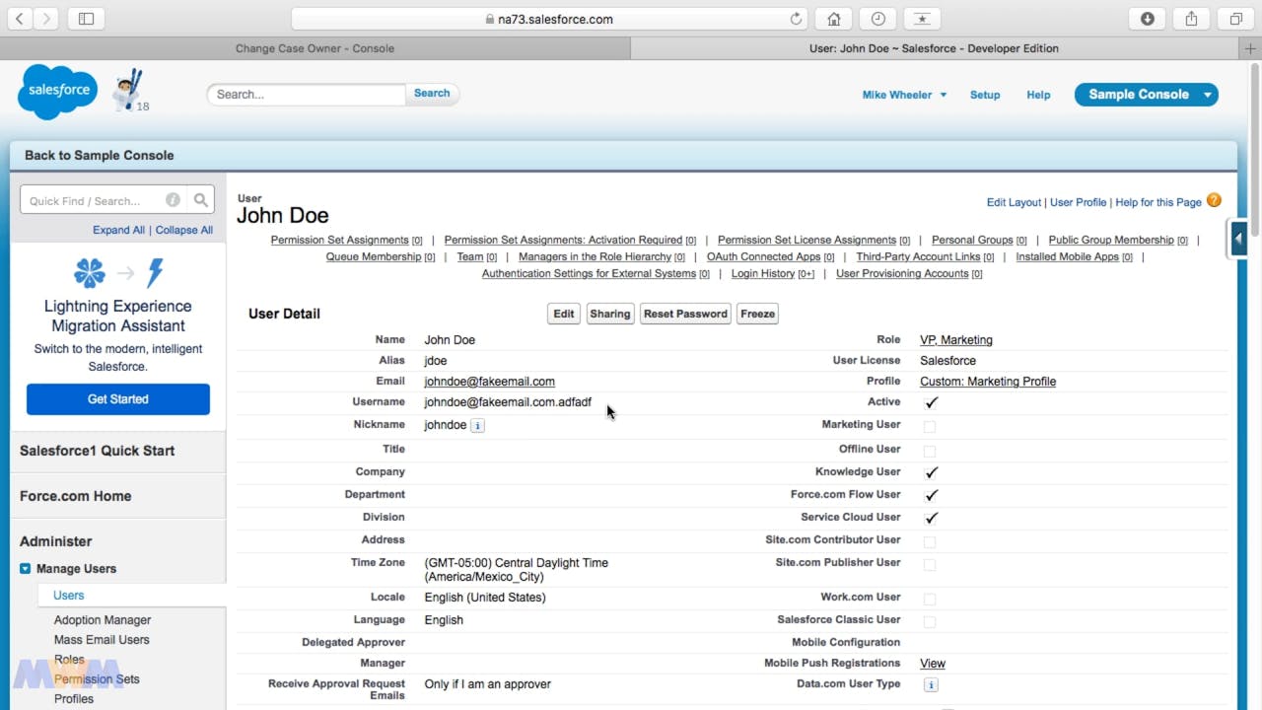The height and width of the screenshot is (710, 1262).
Task: Open Salesforce1 Quick Start section
Action: pyautogui.click(x=98, y=451)
